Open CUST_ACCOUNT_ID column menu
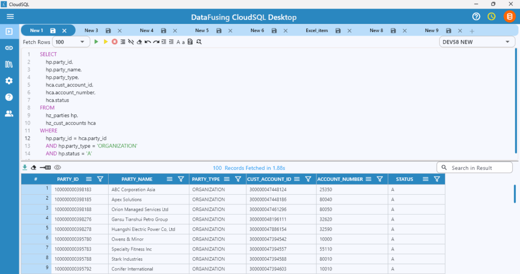The width and height of the screenshot is (520, 274). click(x=297, y=179)
